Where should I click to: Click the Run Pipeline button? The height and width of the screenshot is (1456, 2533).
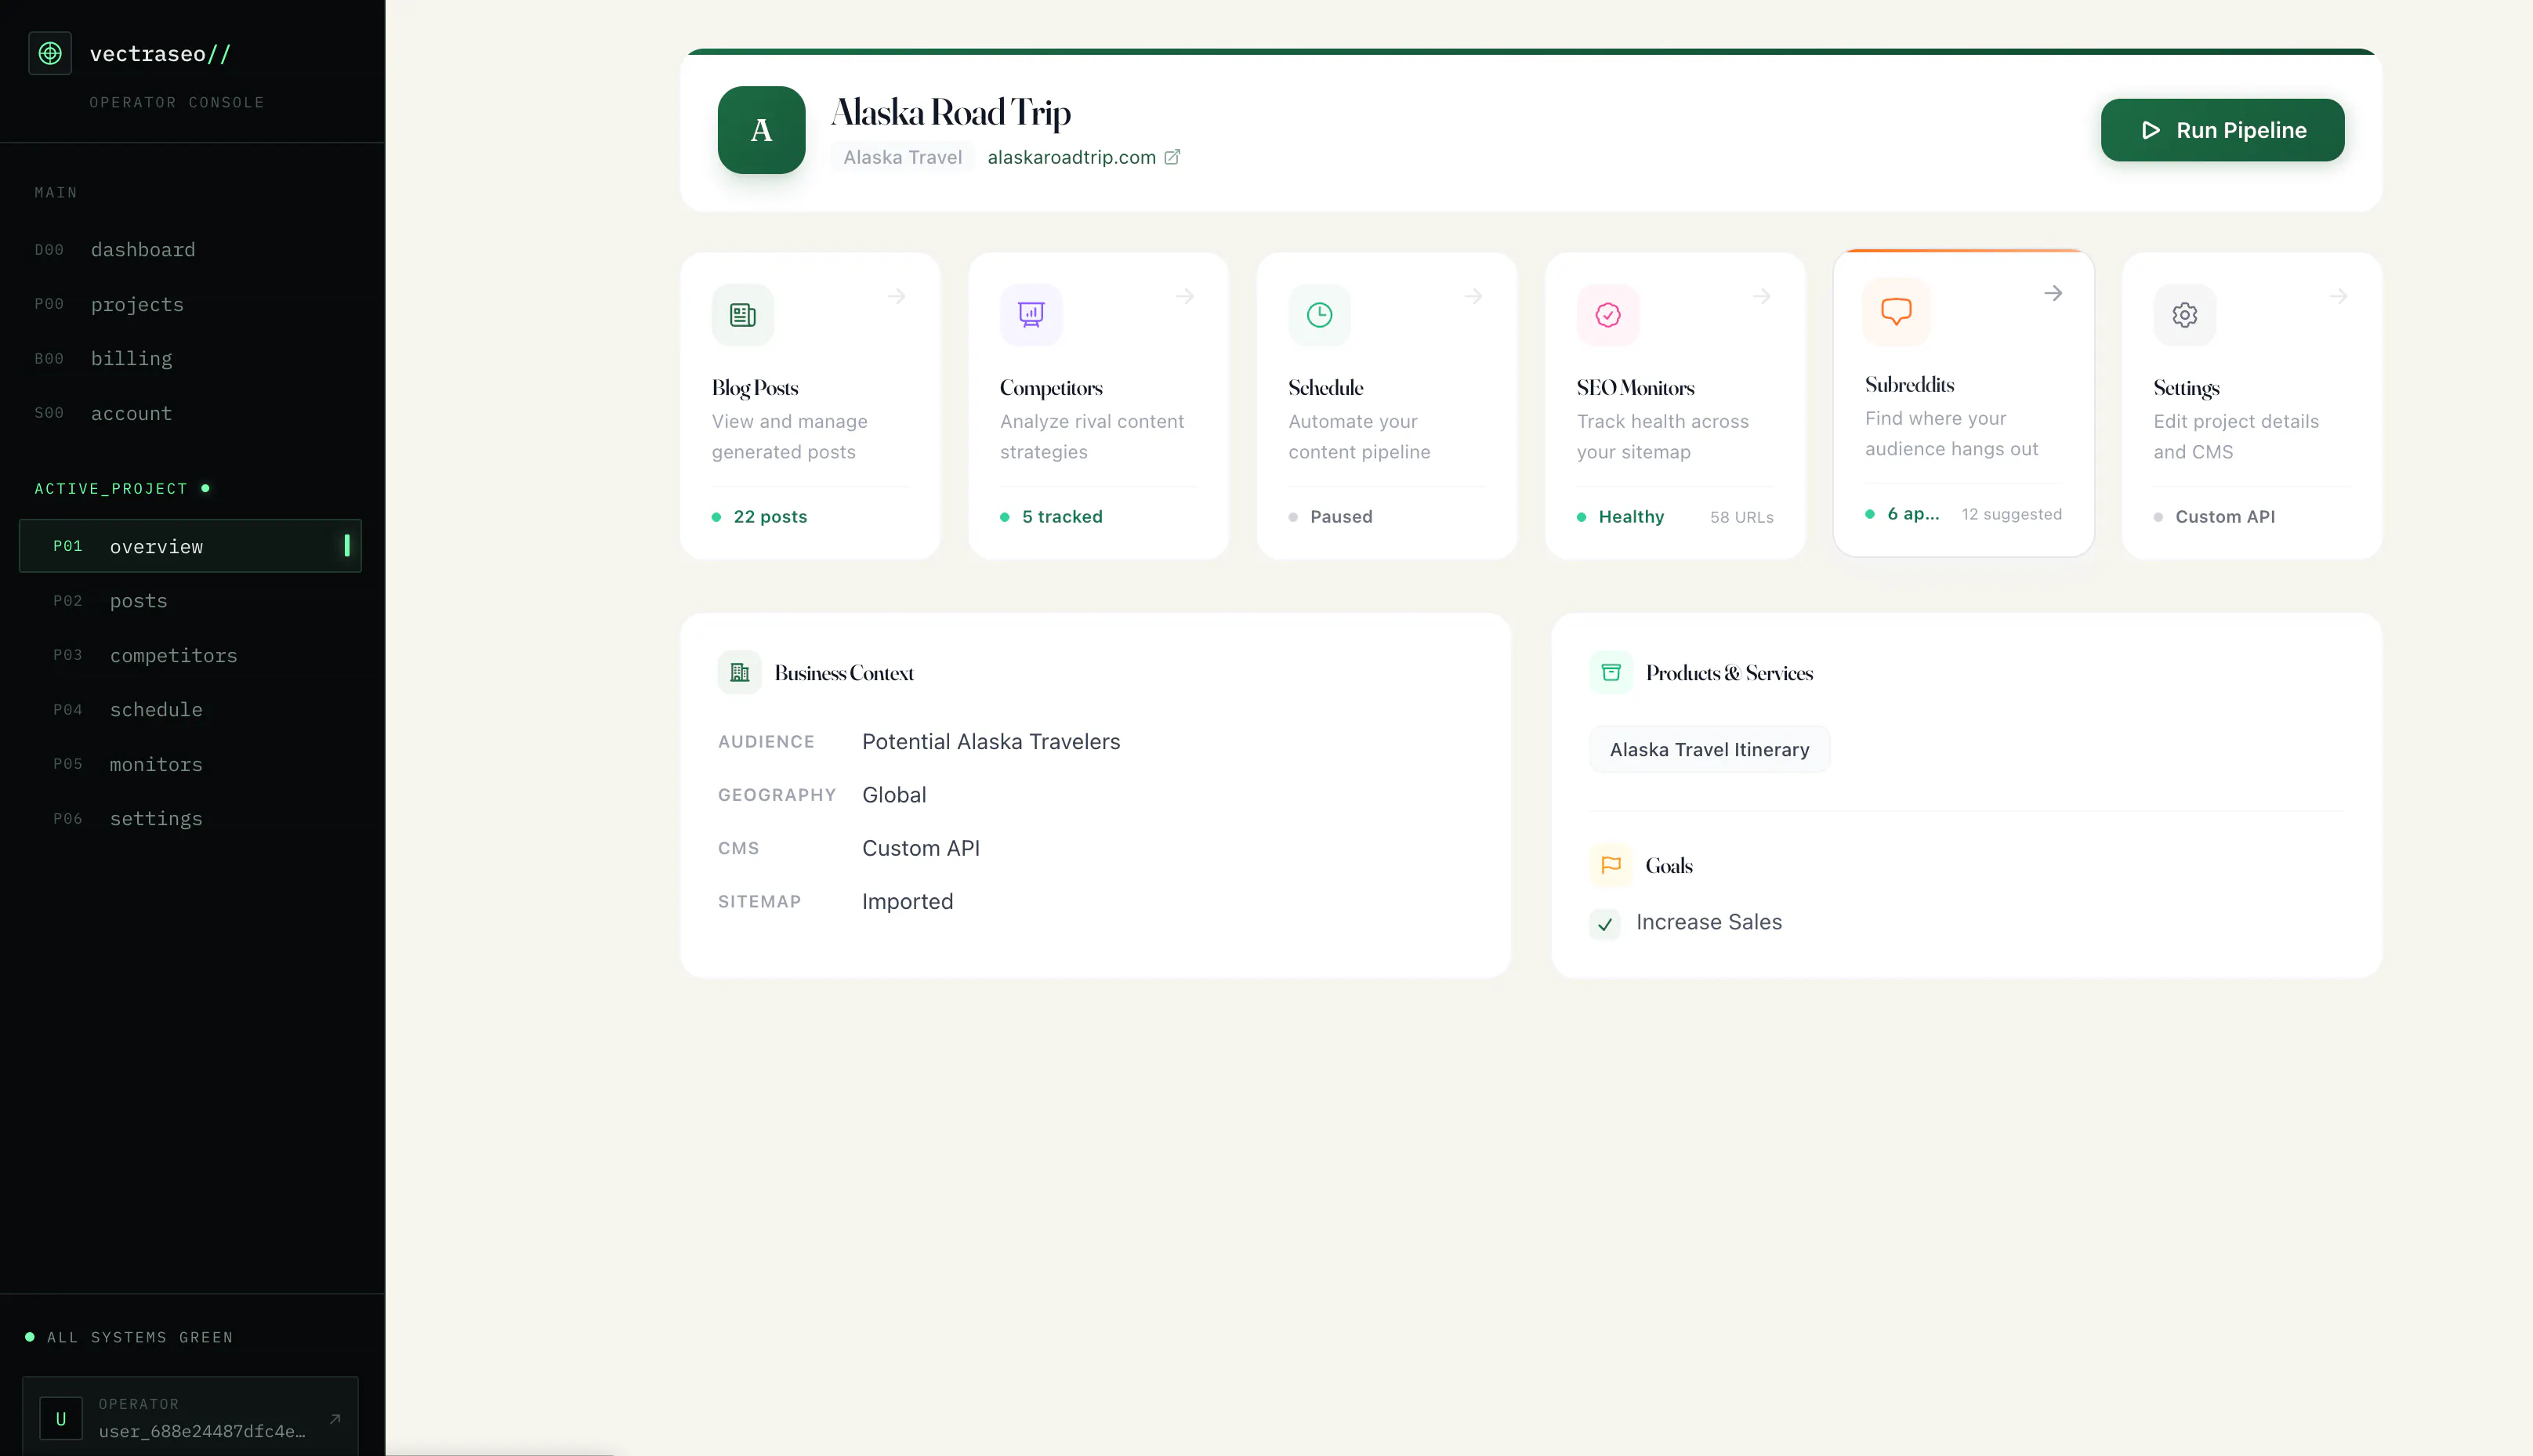pos(2222,130)
